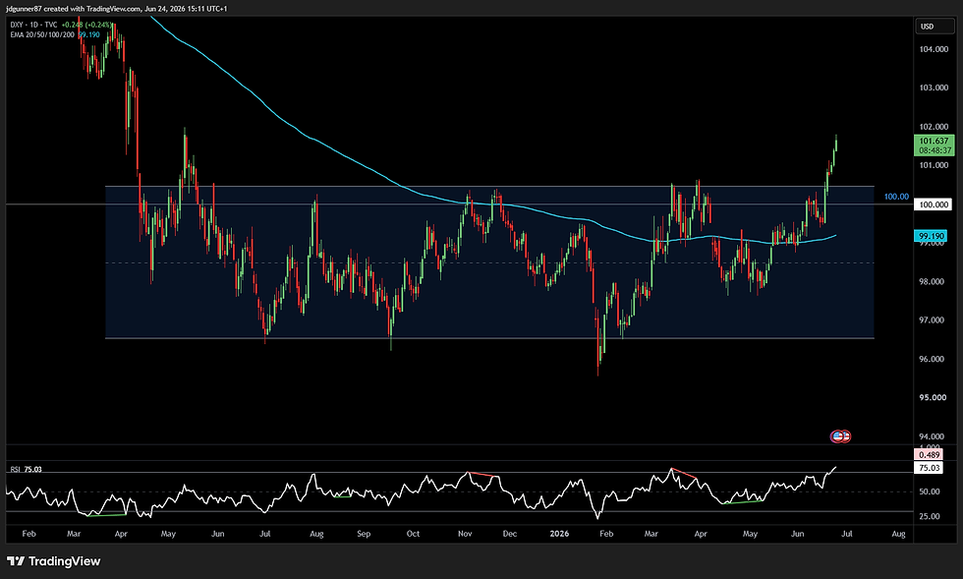Click the Dec label on the time axis
Screen dimensions: 963x579
[510, 534]
